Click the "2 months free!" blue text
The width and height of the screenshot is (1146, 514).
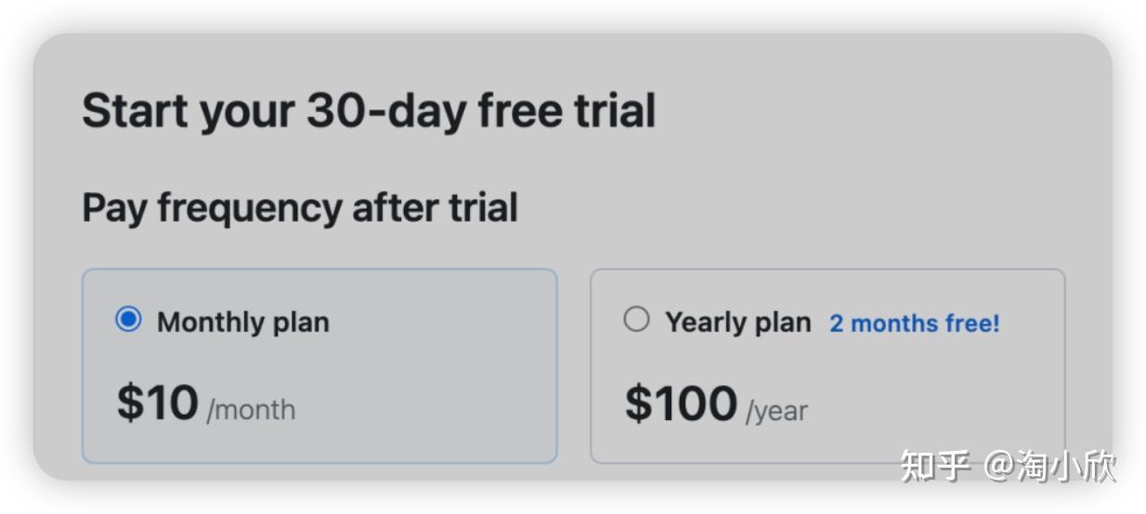point(914,323)
